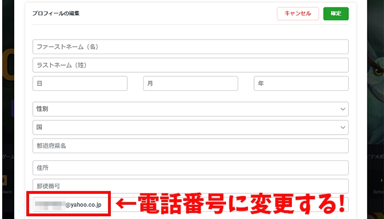Expand the 性別 gender dropdown
Screen dimensions: 384x219
(190, 109)
